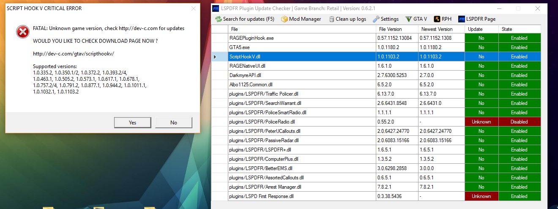Viewport: 558px width, 209px height.
Task: Click the FATAL unknown game version message
Action: [109, 28]
